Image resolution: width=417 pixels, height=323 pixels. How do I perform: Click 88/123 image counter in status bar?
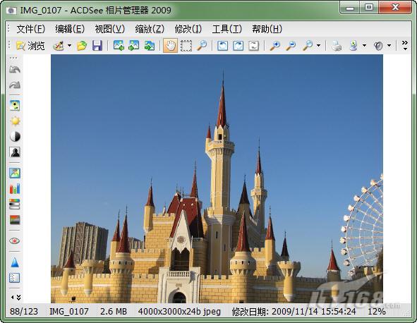(24, 311)
